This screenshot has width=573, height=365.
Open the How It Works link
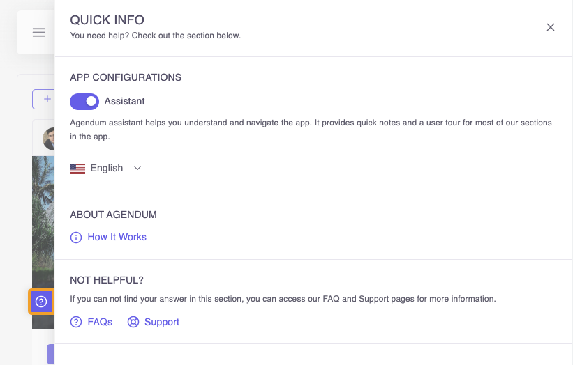pyautogui.click(x=117, y=238)
